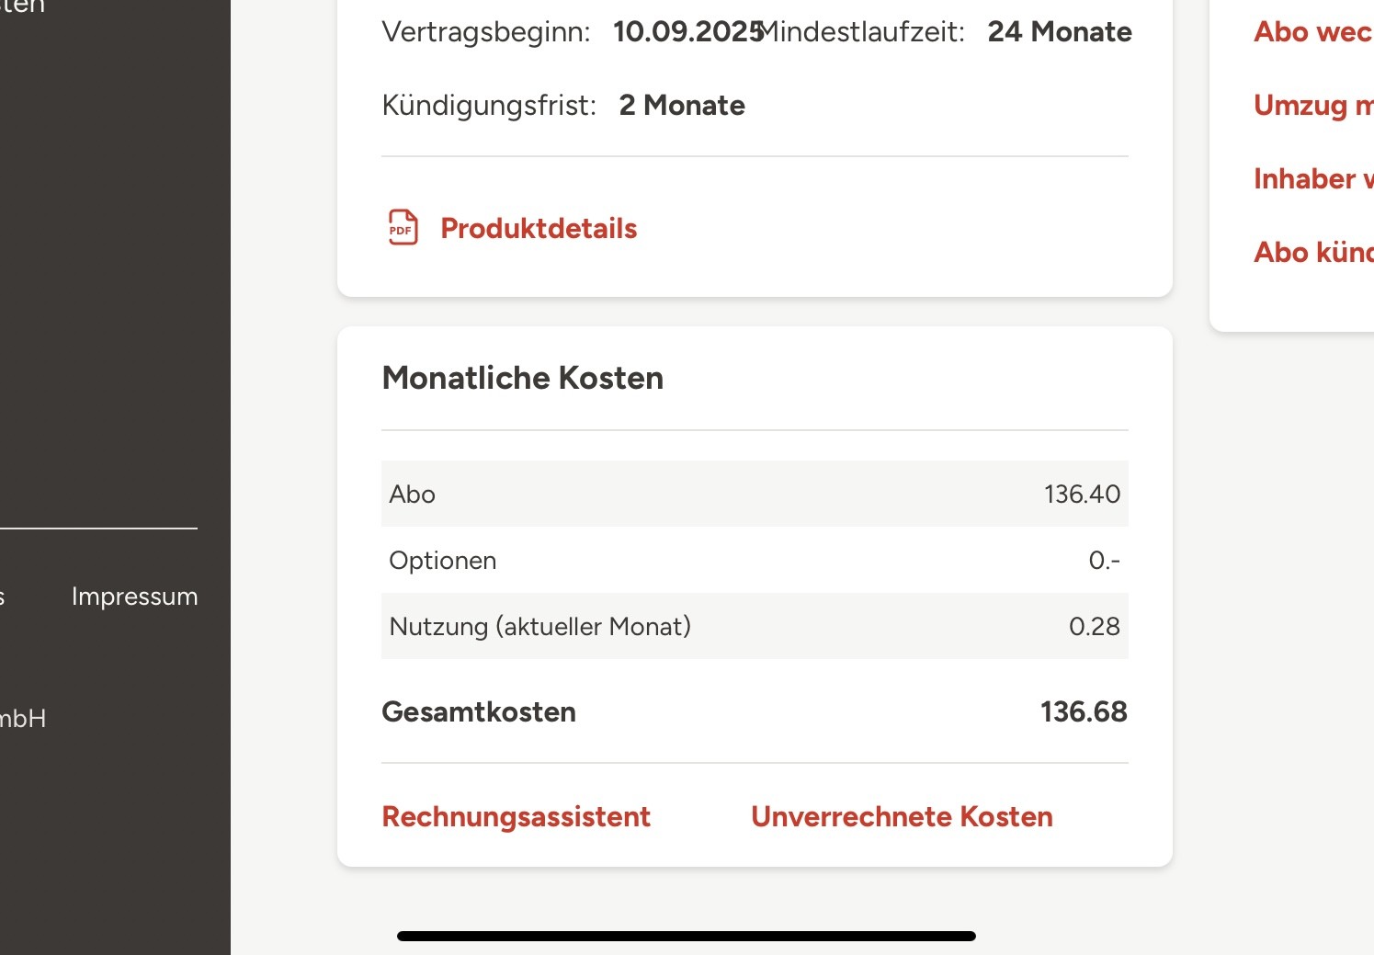Open the 'Umzug m…' option on the right
This screenshot has height=955, width=1374.
[1312, 106]
